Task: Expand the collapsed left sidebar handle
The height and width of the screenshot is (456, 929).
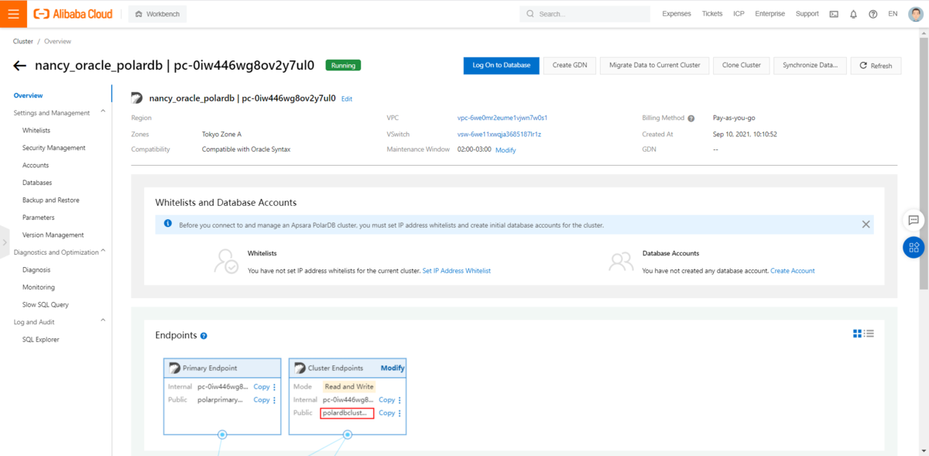Action: 4,242
